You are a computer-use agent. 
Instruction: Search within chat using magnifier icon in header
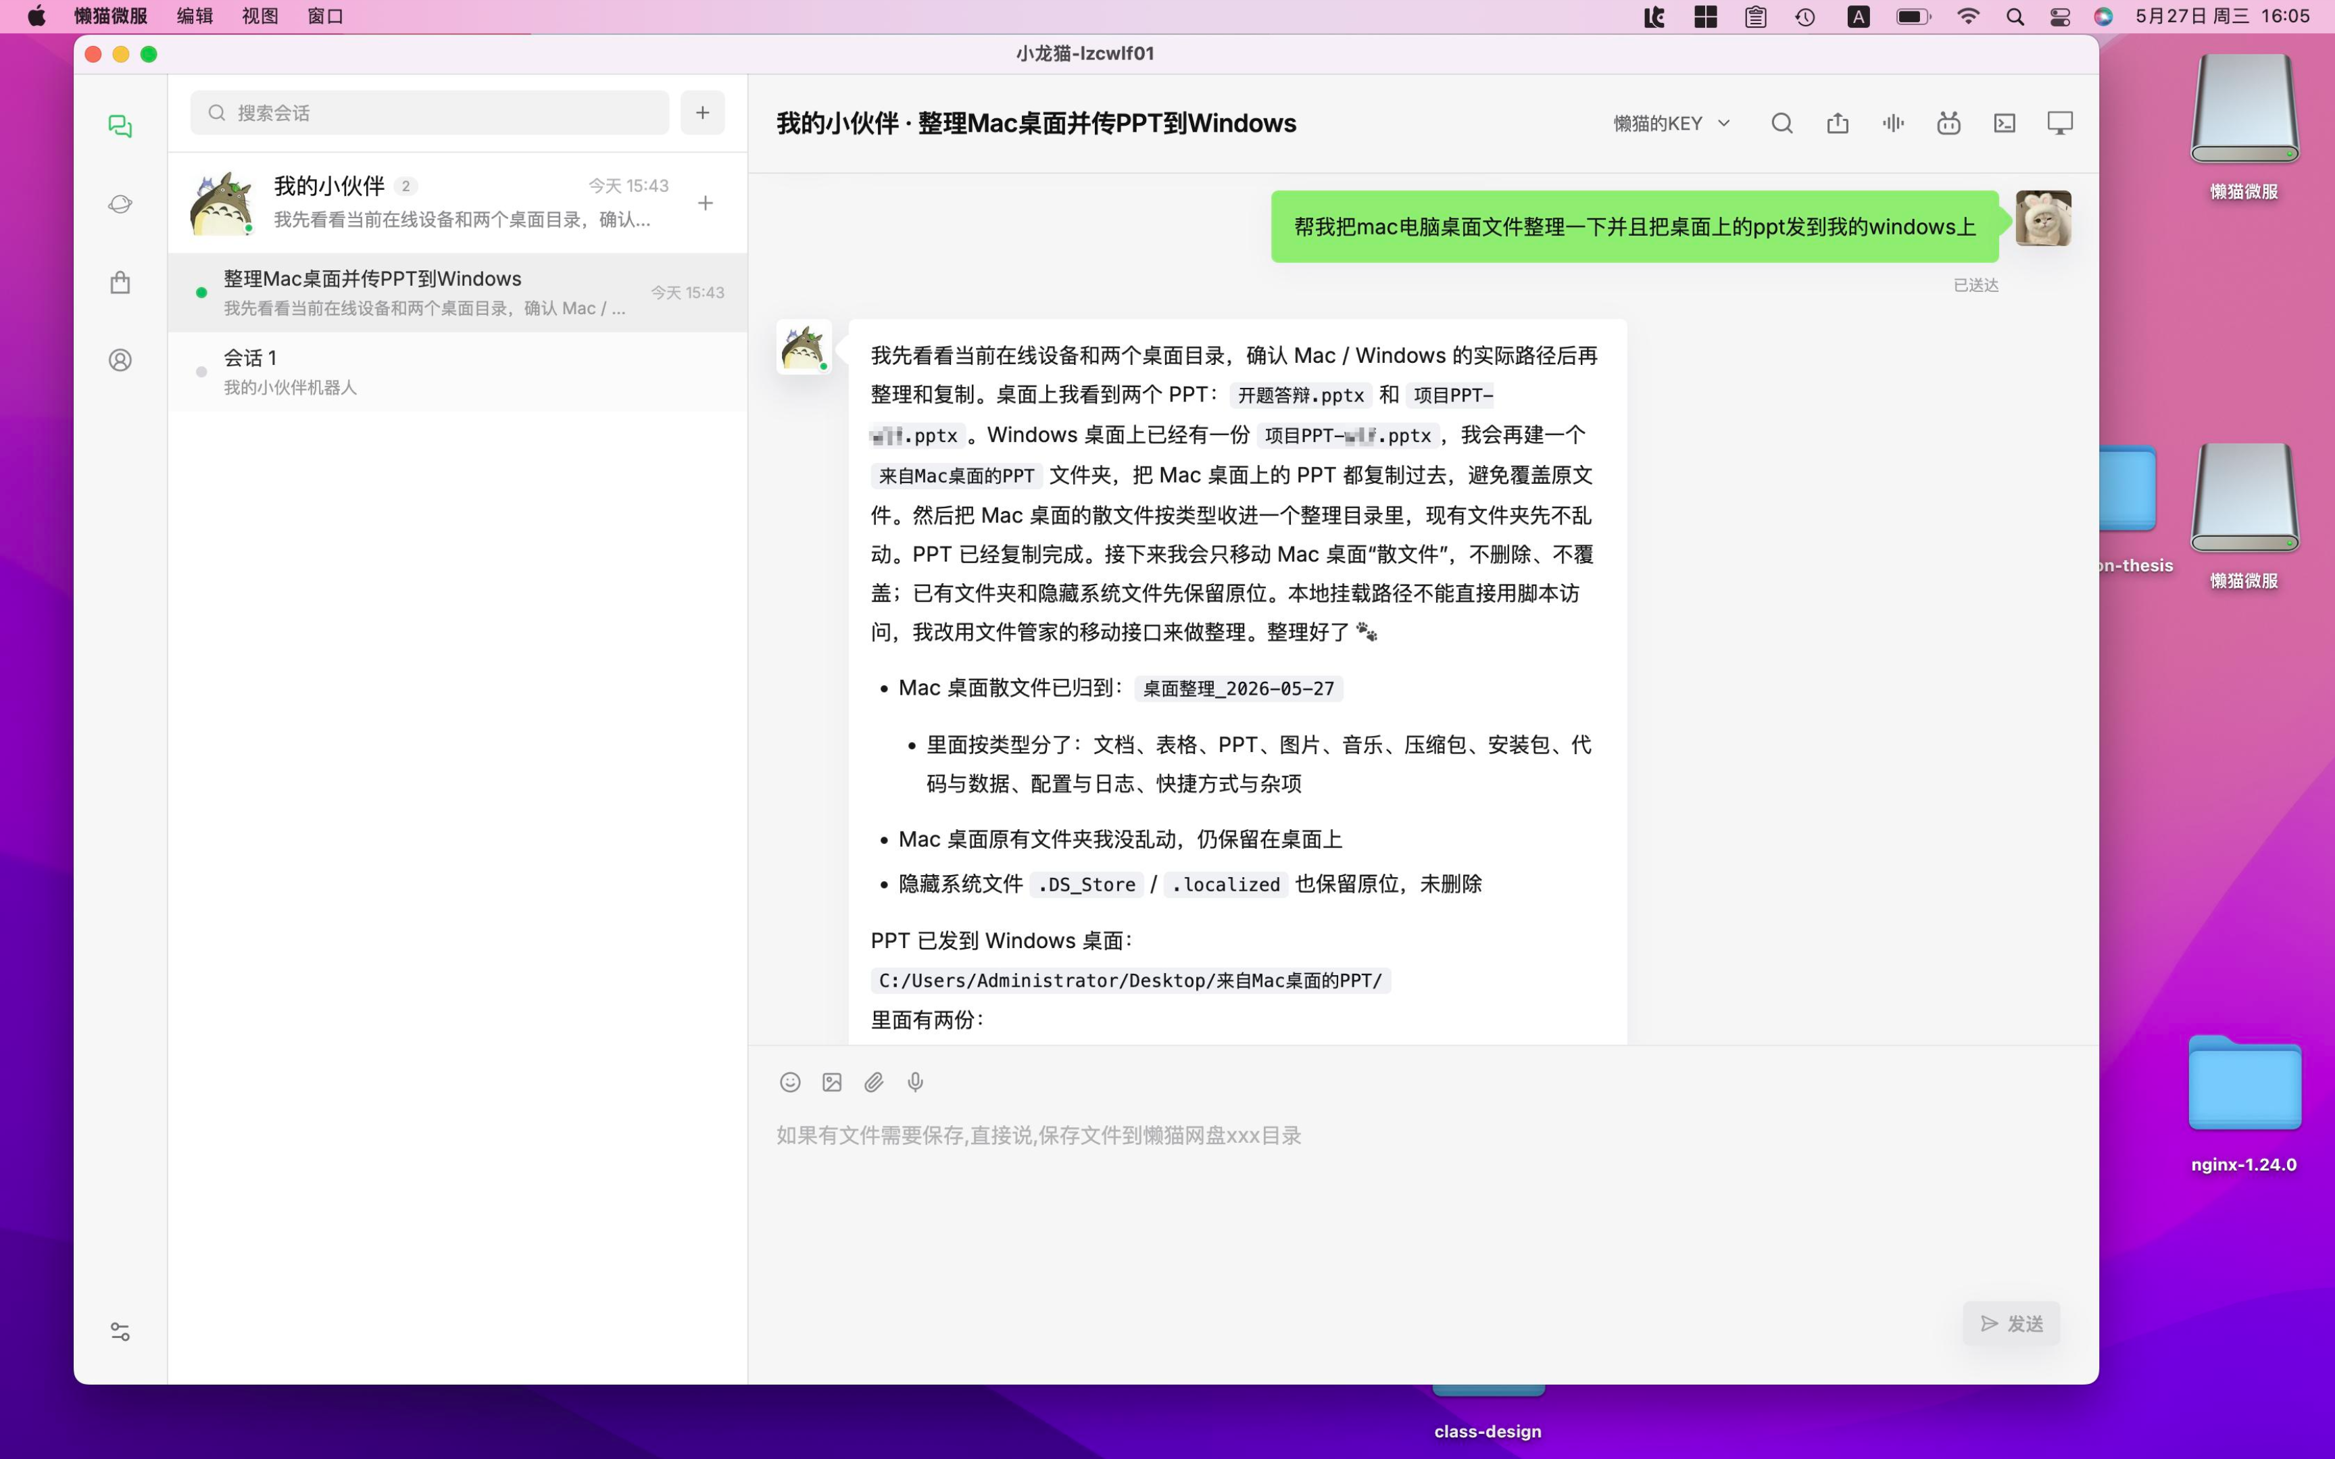(1781, 124)
